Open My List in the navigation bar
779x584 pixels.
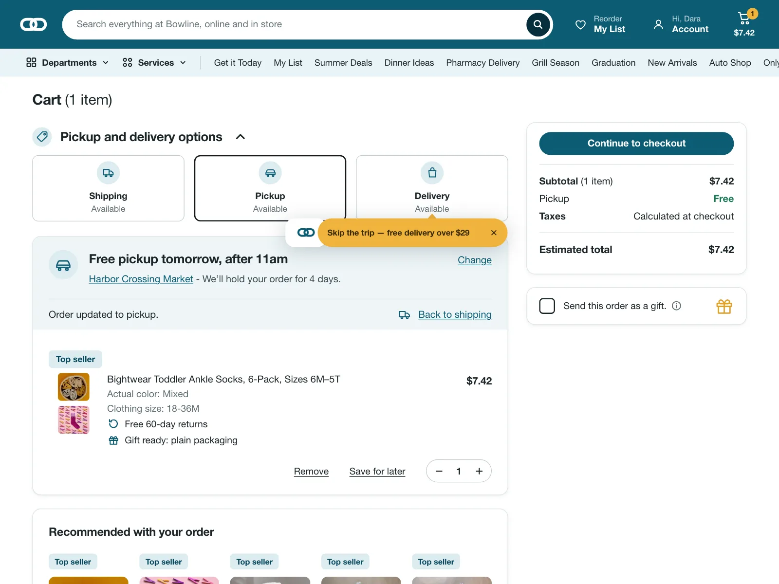(288, 63)
